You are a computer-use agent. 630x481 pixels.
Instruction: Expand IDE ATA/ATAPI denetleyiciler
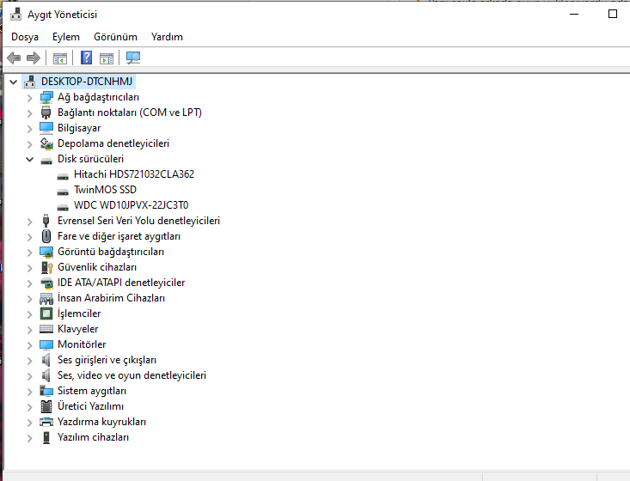pyautogui.click(x=30, y=283)
